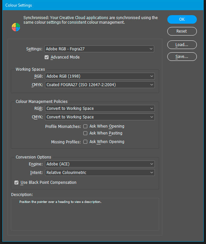Image resolution: width=206 pixels, height=244 pixels.
Task: Click the Save... button
Action: coord(182,57)
